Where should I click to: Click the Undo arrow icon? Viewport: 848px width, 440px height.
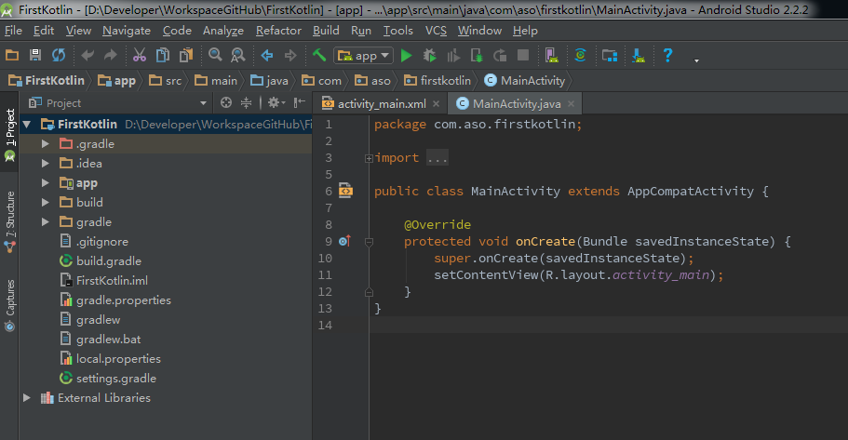pos(87,55)
